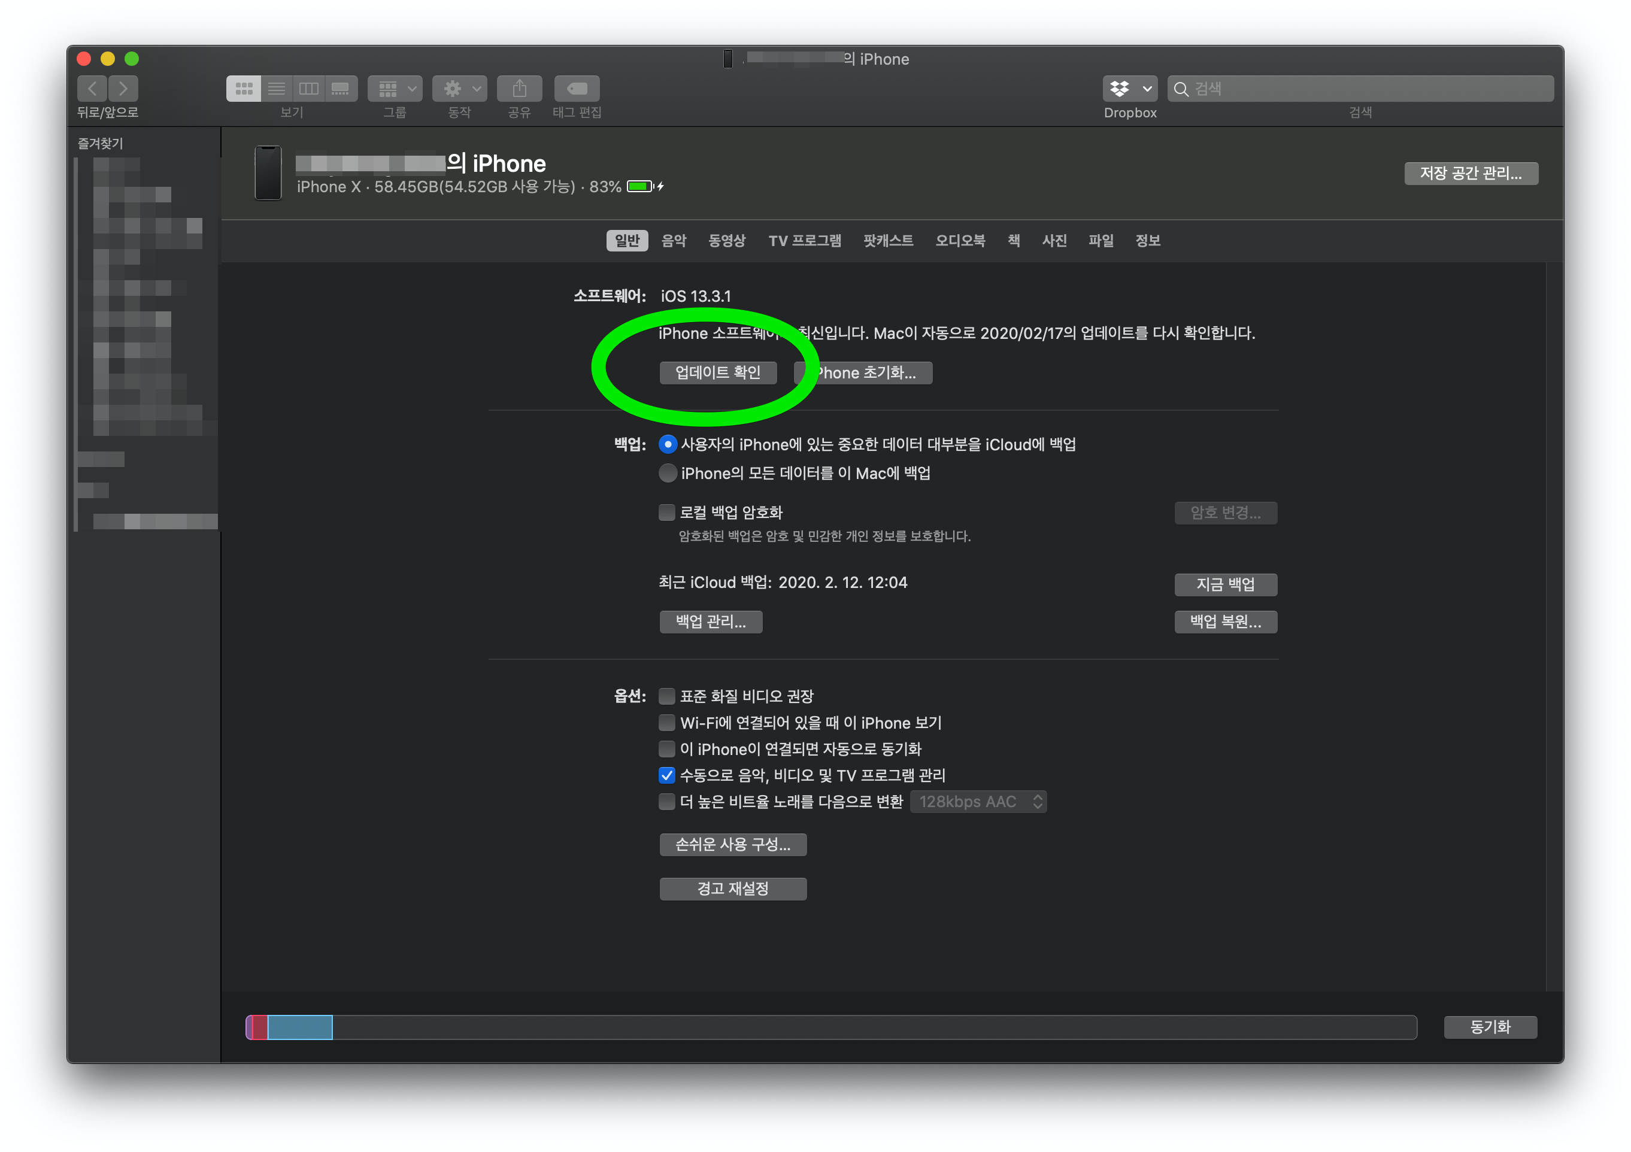
Task: Switch Finder to icon view
Action: 244,89
